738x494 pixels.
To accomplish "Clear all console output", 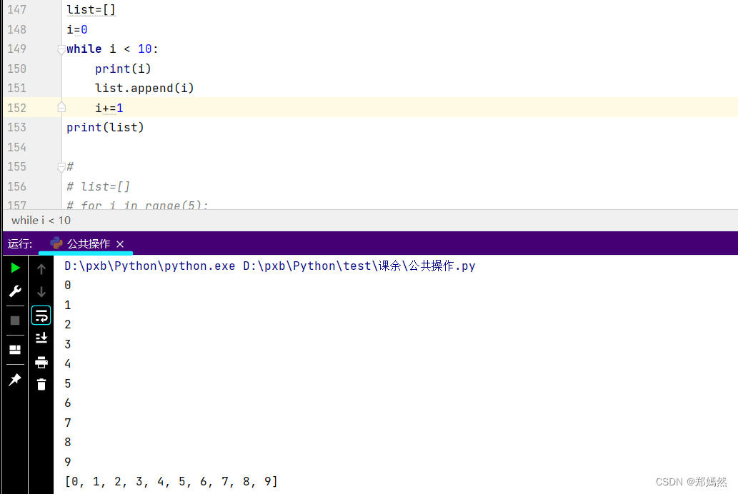I will tap(41, 383).
